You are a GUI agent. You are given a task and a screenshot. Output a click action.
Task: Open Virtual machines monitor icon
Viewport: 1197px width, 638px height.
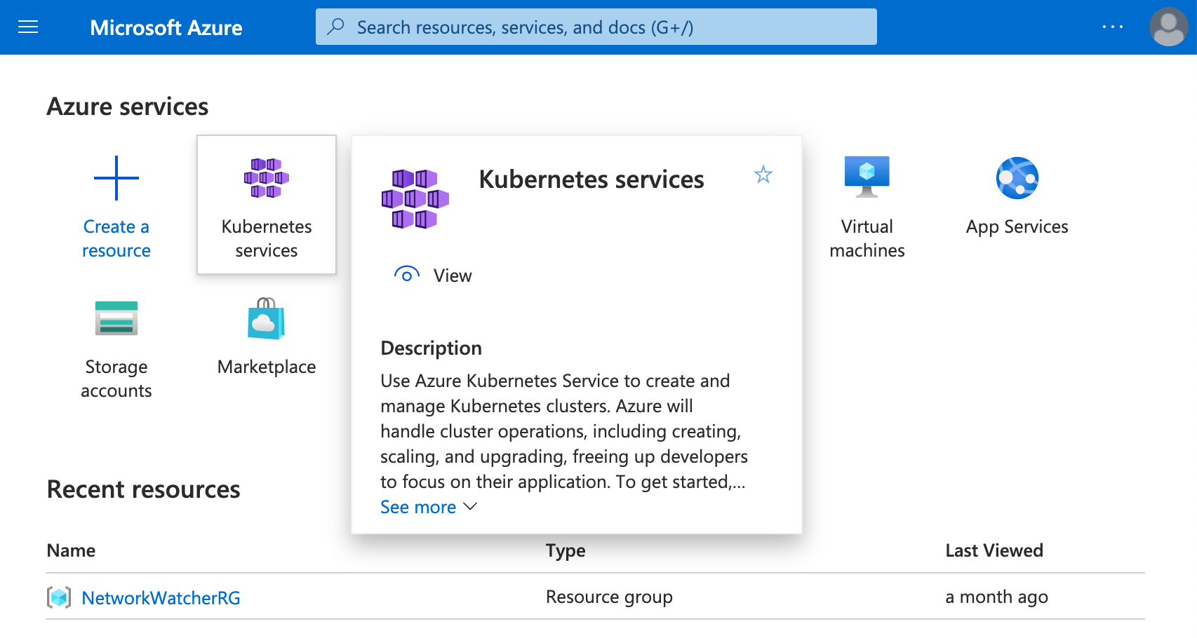pos(867,177)
